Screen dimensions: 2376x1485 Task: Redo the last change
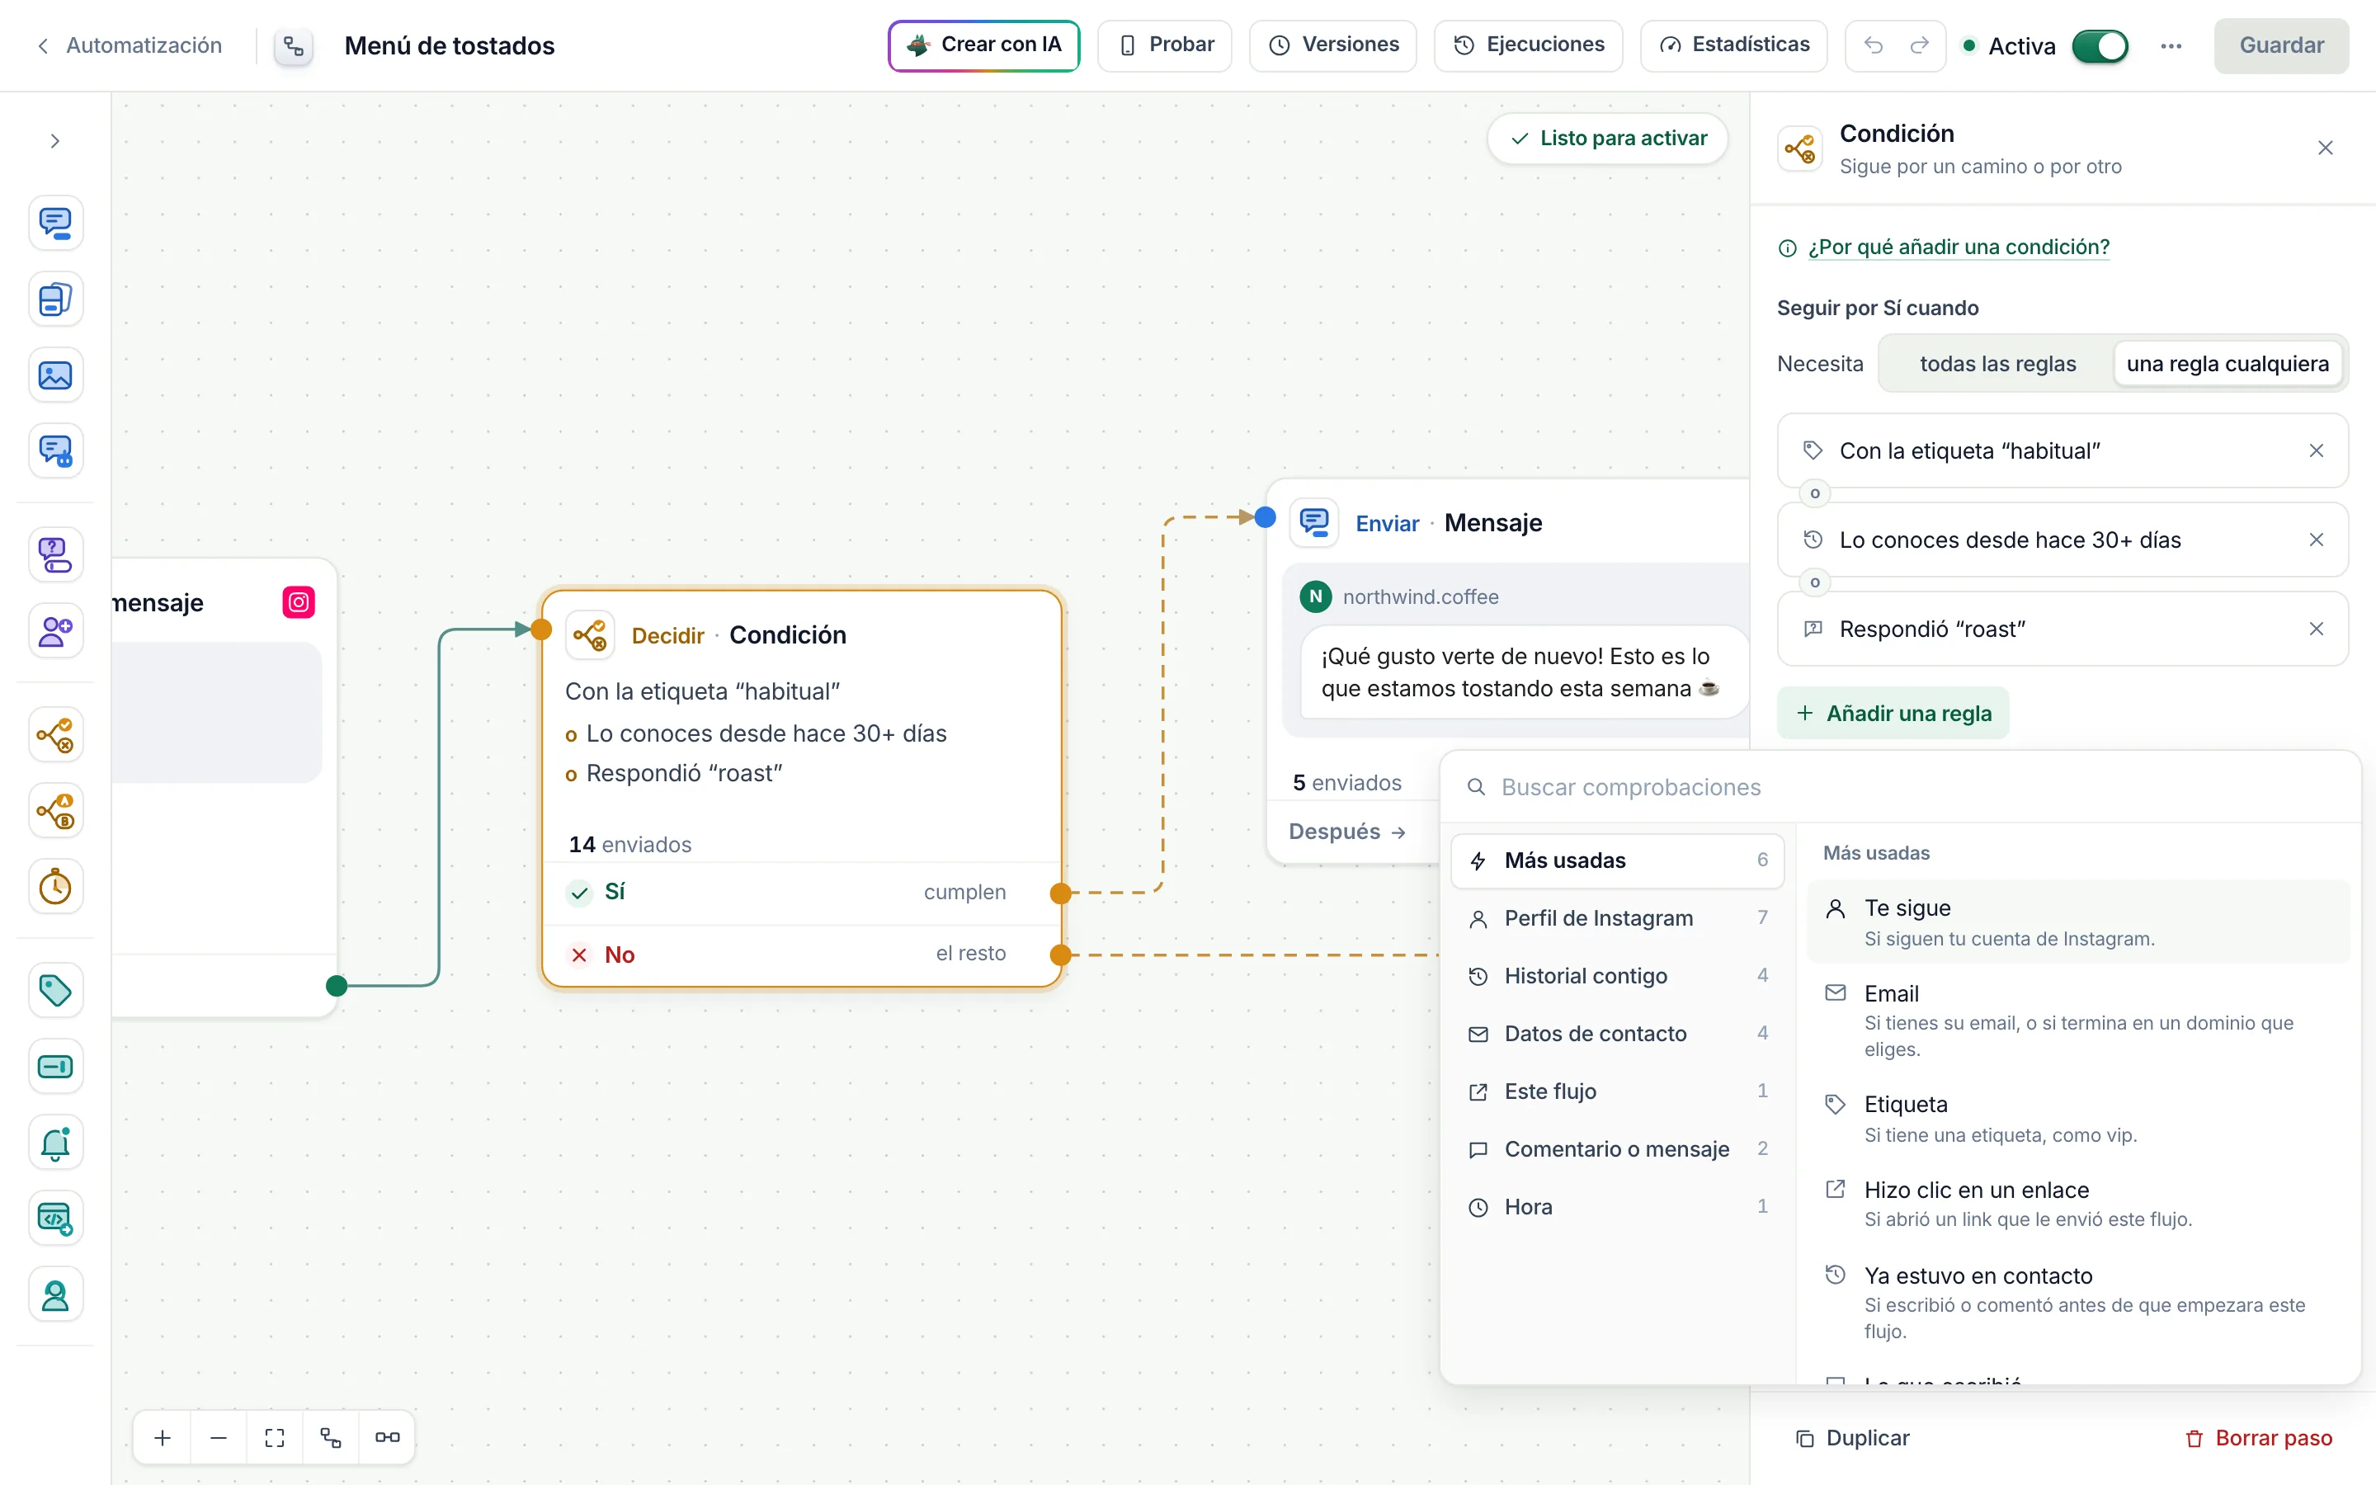point(1918,45)
